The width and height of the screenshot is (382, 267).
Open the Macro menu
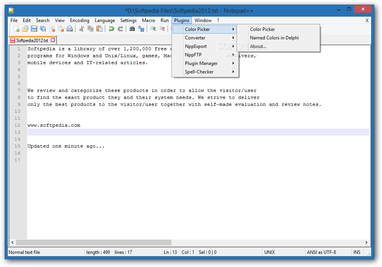149,20
